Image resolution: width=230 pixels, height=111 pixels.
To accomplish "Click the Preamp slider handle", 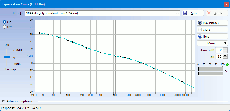I will pos(7,57).
